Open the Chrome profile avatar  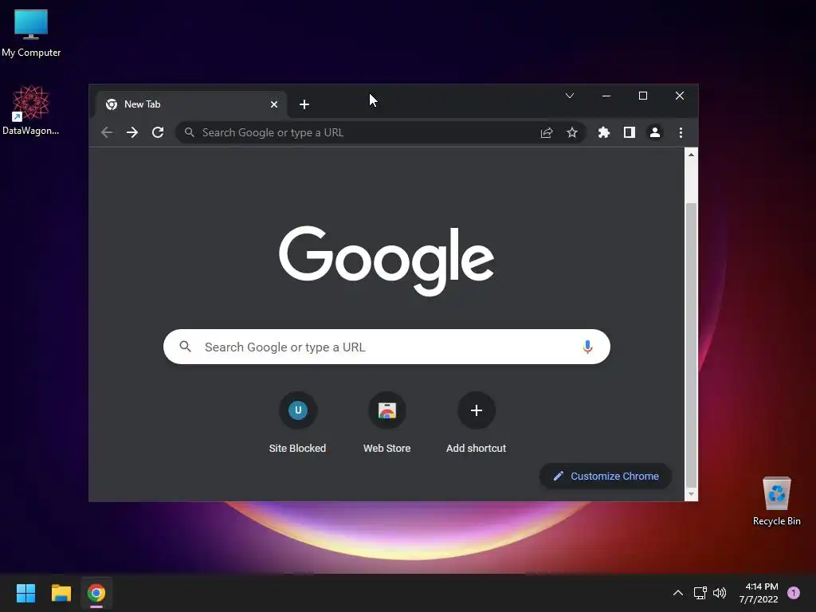[655, 133]
